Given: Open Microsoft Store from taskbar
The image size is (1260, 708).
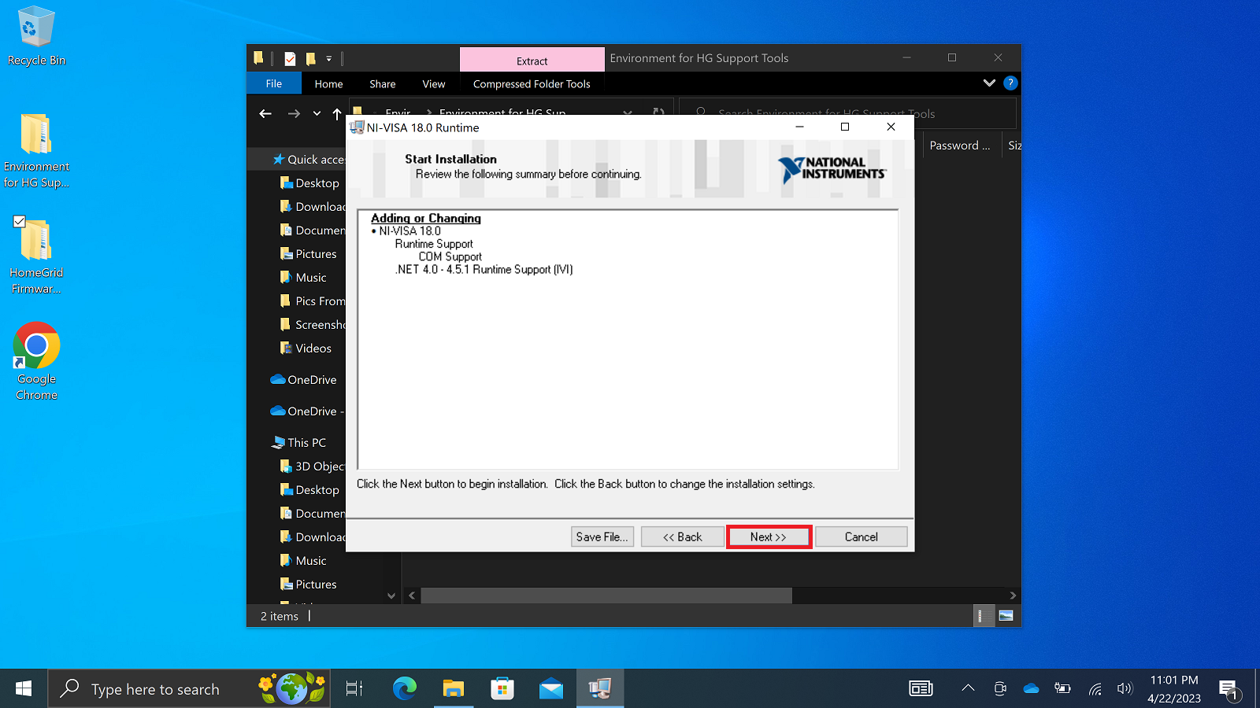Looking at the screenshot, I should 502,689.
